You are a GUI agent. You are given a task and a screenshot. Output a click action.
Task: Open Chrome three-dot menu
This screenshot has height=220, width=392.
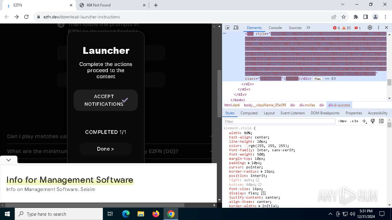pyautogui.click(x=385, y=17)
